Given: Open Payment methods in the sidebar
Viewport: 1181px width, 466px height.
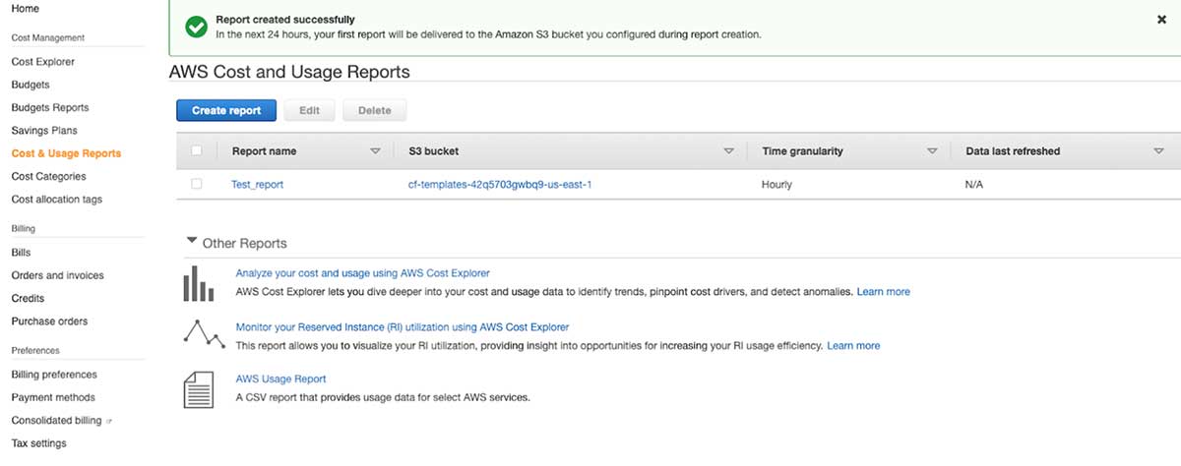Looking at the screenshot, I should pyautogui.click(x=53, y=397).
